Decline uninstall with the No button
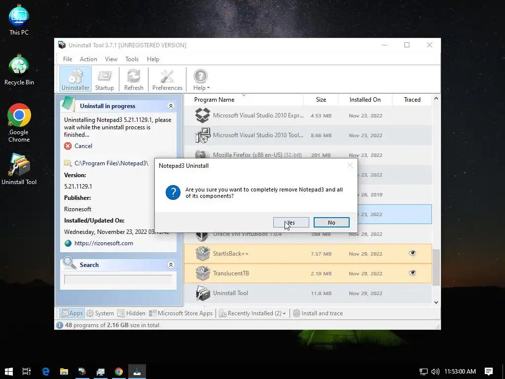This screenshot has width=505, height=379. click(331, 223)
